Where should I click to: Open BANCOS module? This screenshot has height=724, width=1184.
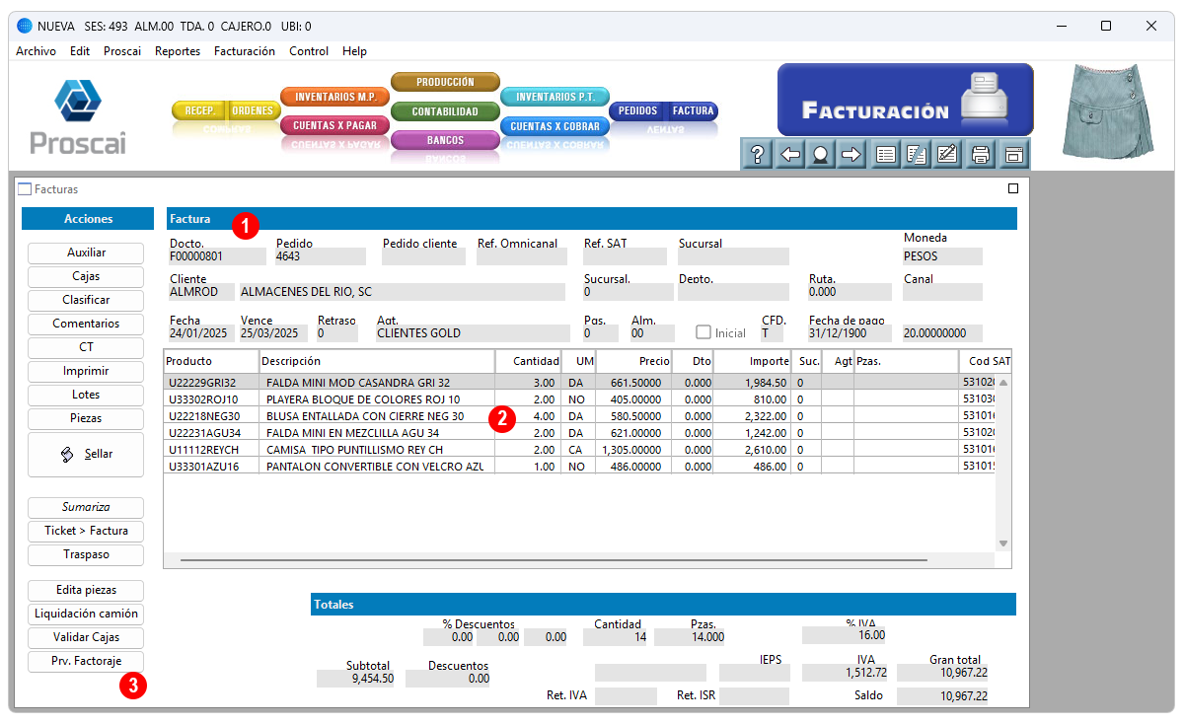point(445,140)
